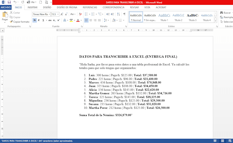Switch to web layout view in status bar
233x143 pixels.
coord(230,141)
